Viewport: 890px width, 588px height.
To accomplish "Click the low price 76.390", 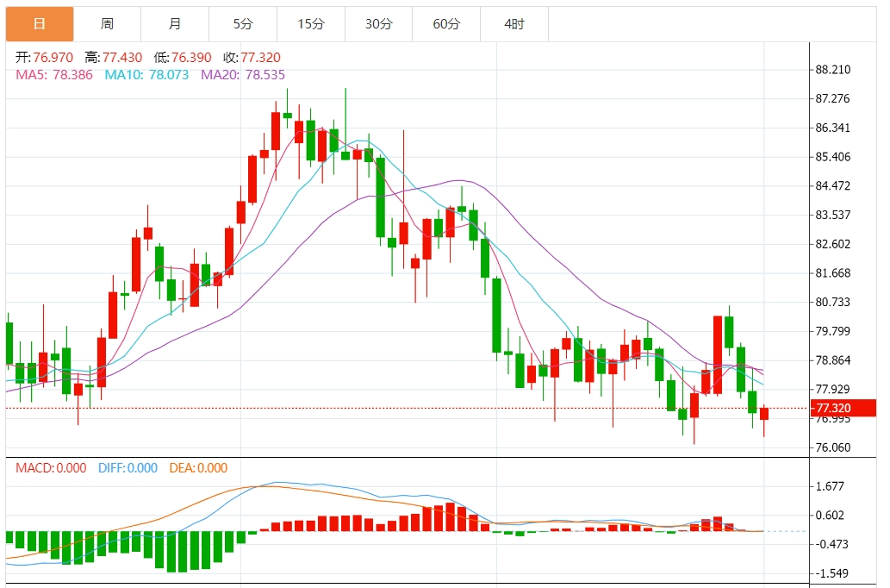I will pos(191,58).
